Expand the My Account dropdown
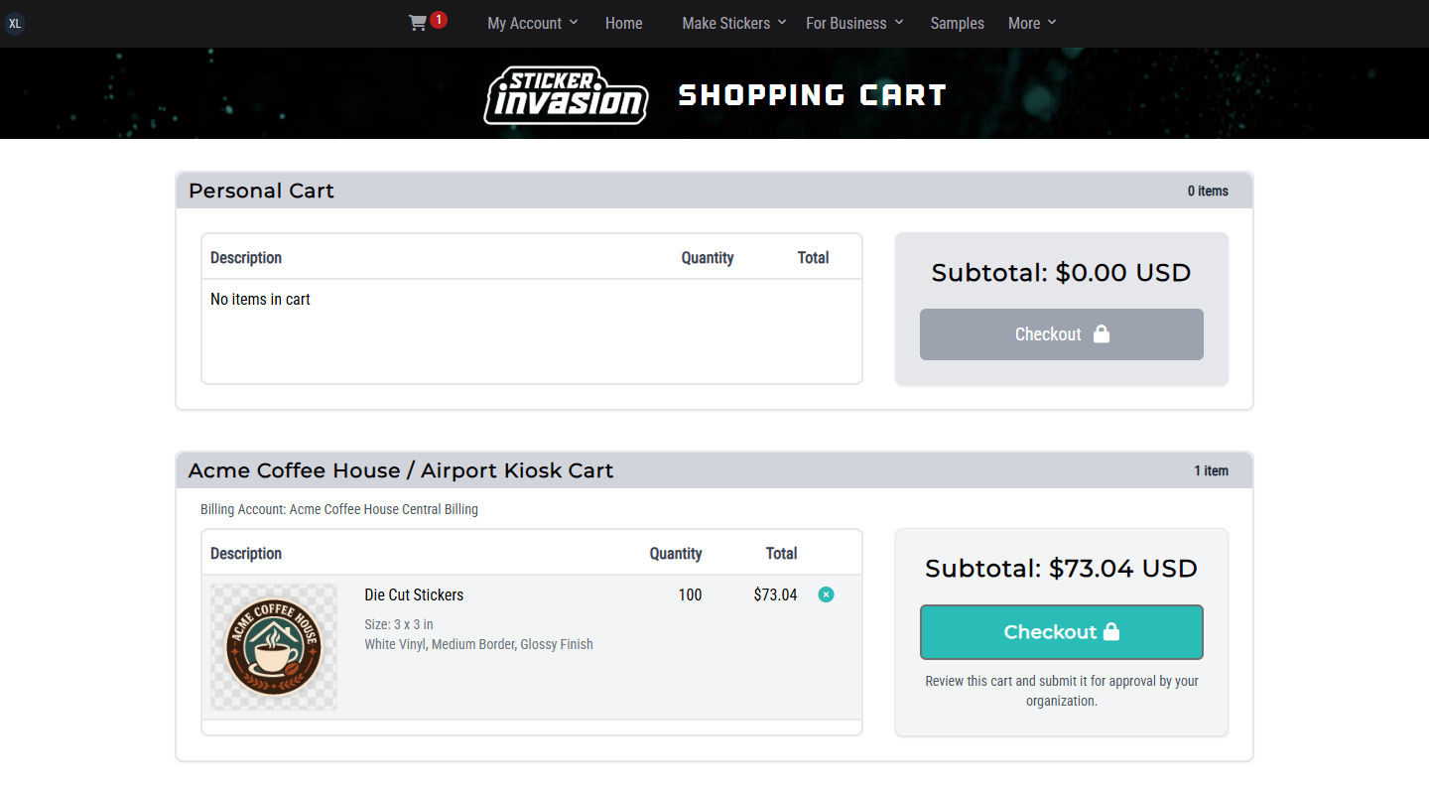Screen dimensions: 1429x791 [532, 23]
